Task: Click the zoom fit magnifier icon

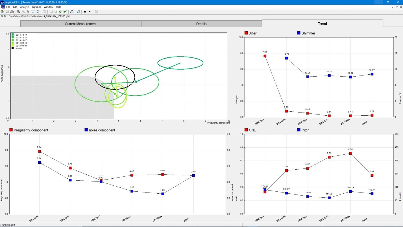Action: point(18,12)
